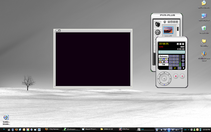Click the black-and-white moon icon above FM
Viewport: 211px width, 132px height.
(164, 62)
